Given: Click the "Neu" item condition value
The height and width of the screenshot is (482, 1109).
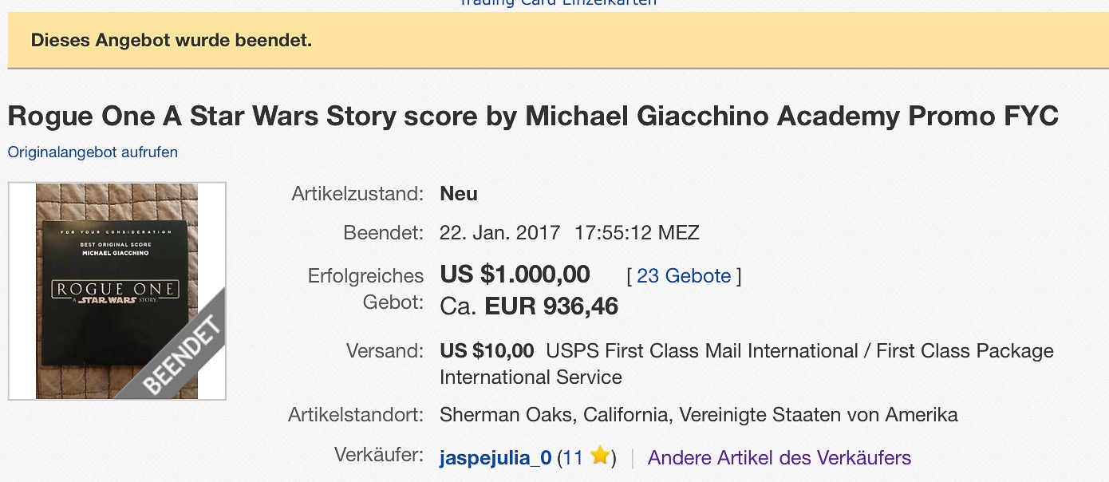Looking at the screenshot, I should point(459,194).
